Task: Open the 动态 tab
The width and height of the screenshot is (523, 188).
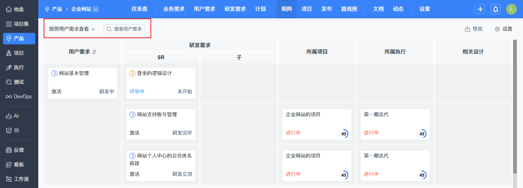Action: click(x=398, y=9)
